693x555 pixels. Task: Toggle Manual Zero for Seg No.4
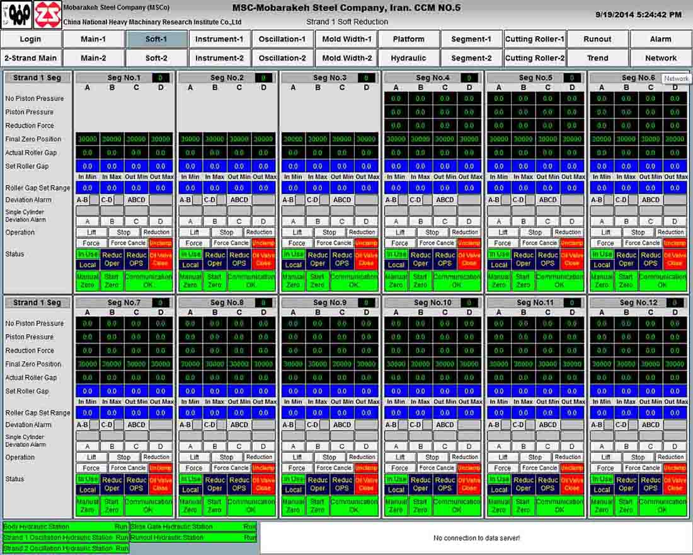pyautogui.click(x=396, y=281)
